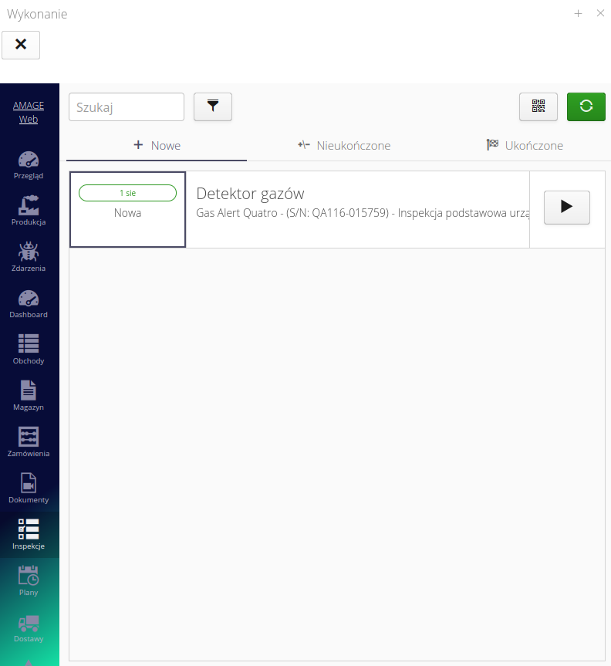Open Przegląd in the sidebar

29,164
